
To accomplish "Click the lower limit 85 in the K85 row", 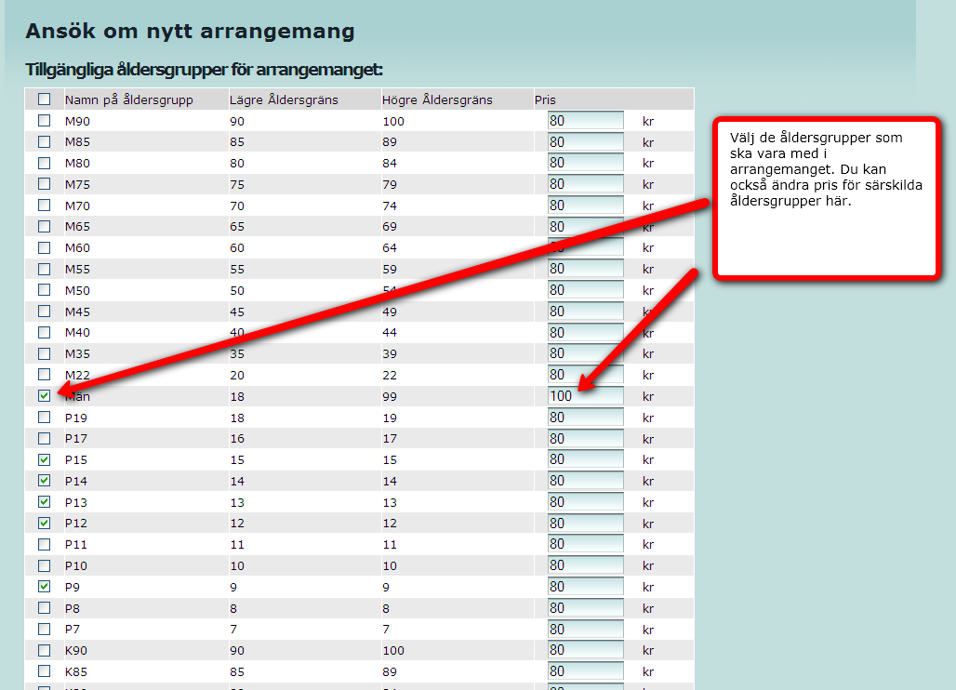I will (x=237, y=672).
